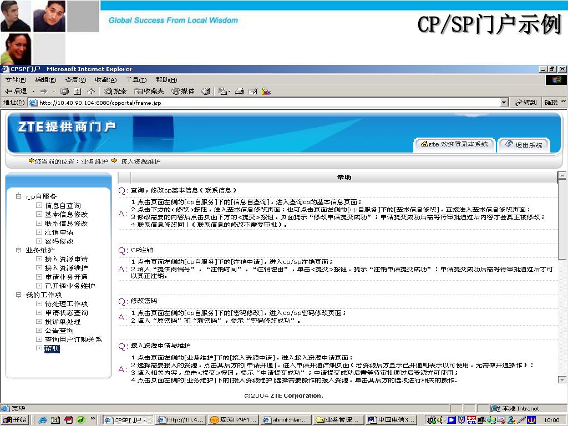Click Internet Explorer quick launch icon
Screen dimensions: 568x426
pos(42,420)
